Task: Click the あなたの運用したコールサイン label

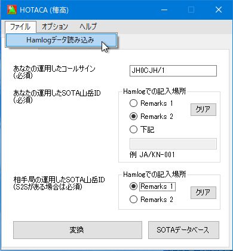Action: [54, 72]
